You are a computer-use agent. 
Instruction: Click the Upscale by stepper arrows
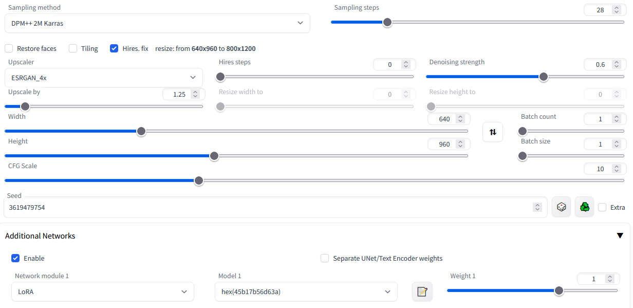(195, 94)
